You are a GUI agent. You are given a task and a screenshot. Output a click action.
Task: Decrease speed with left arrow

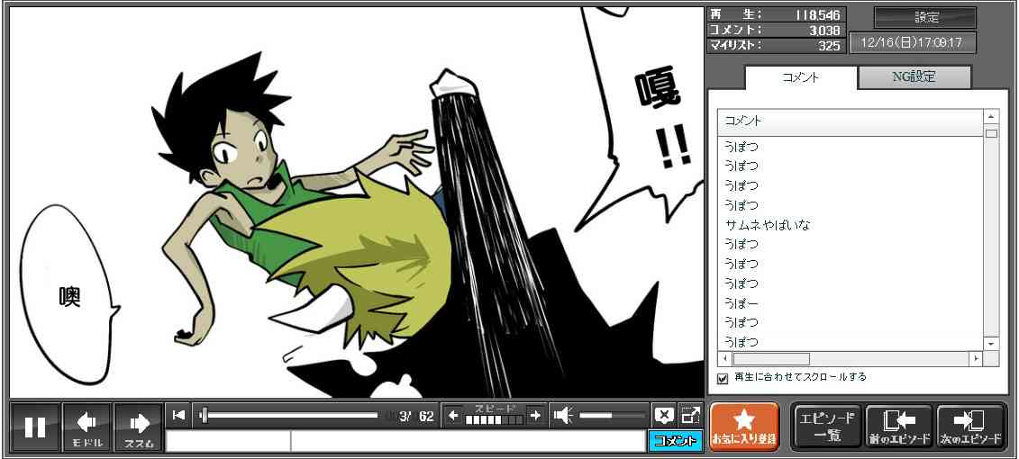(454, 415)
